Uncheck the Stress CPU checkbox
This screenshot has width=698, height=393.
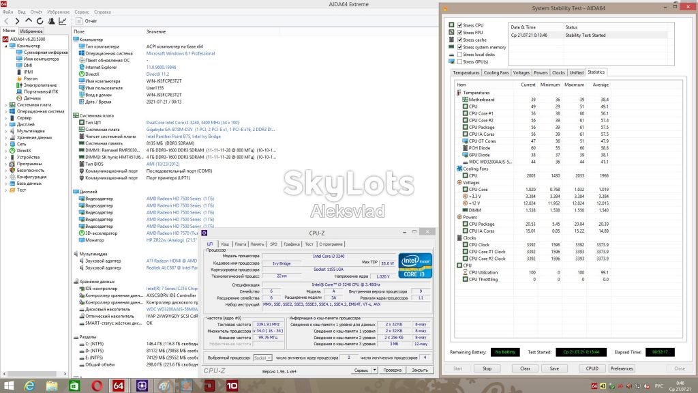[x=460, y=25]
